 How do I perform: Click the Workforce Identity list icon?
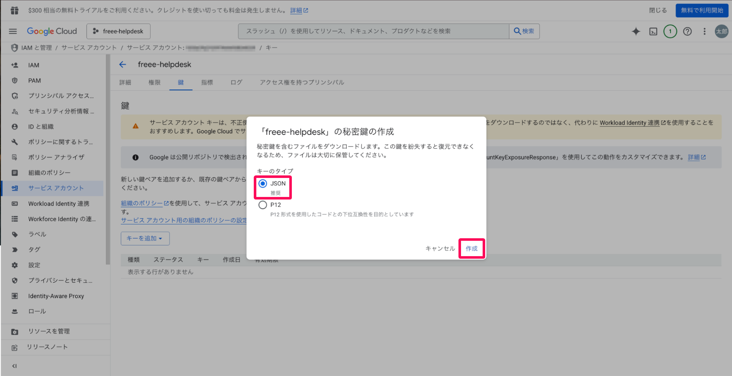point(15,219)
